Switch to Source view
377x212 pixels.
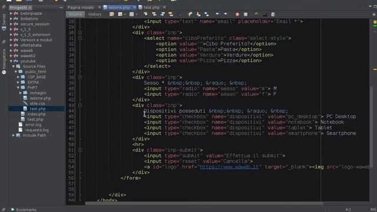click(75, 14)
